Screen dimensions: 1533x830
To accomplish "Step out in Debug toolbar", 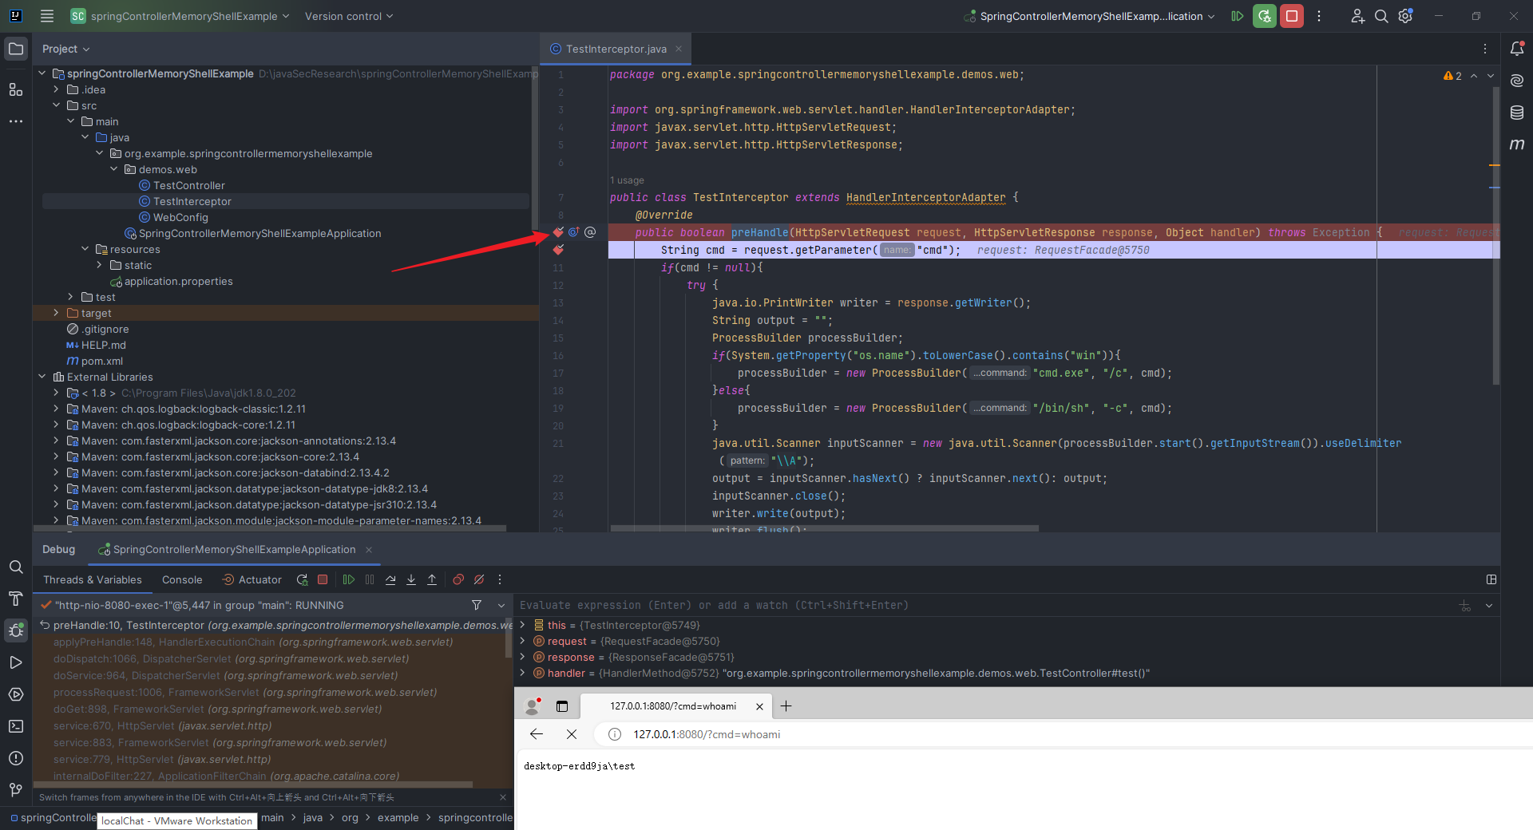I will (432, 580).
